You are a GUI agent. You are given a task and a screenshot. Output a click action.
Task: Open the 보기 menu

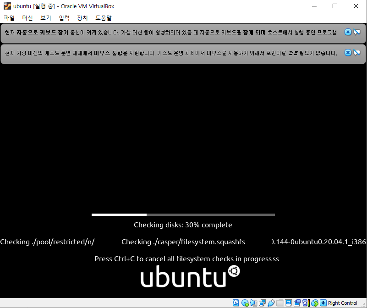click(46, 18)
